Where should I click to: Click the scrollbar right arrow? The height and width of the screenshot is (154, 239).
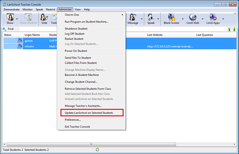coord(235,144)
